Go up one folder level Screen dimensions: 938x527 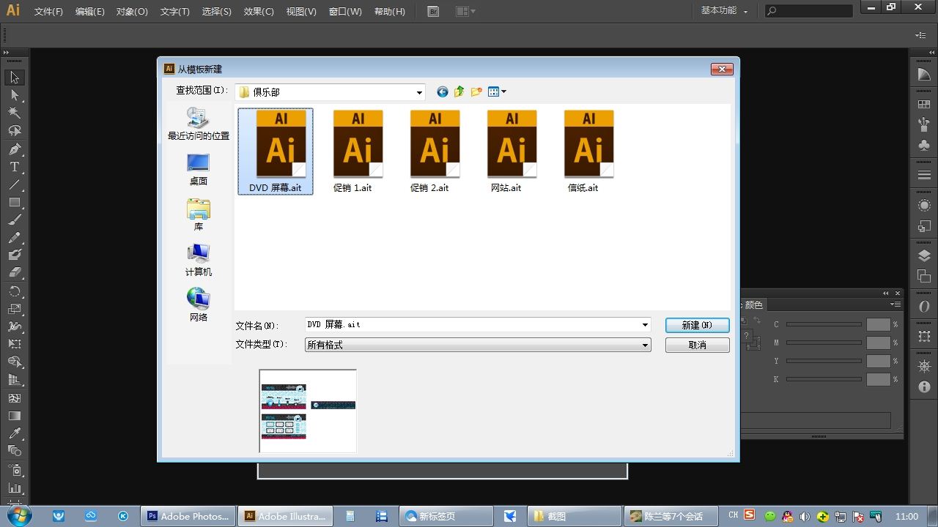point(459,91)
